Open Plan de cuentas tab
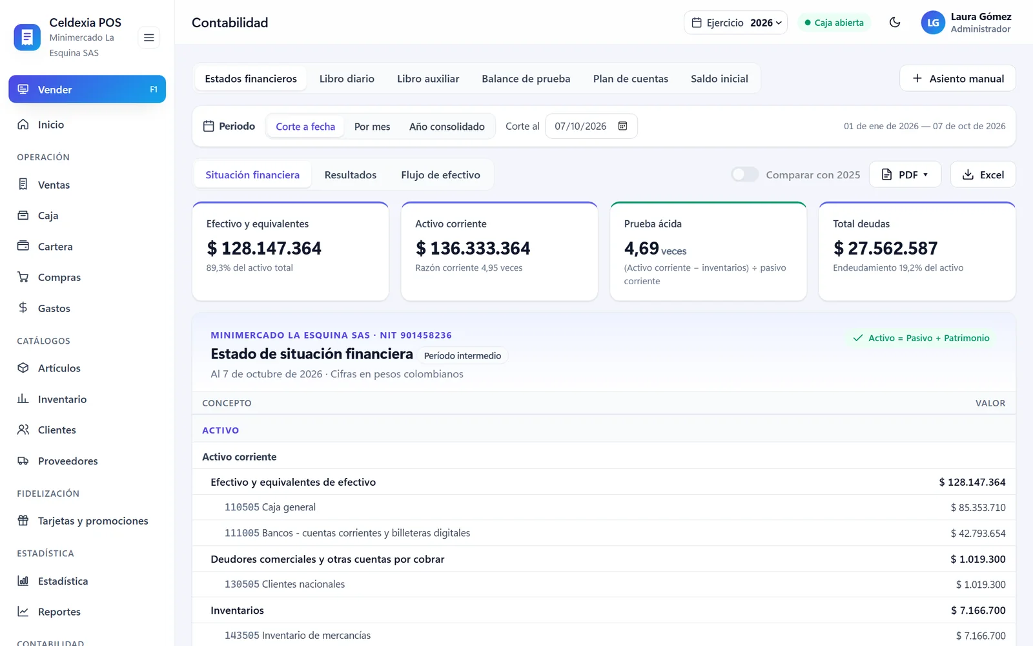This screenshot has height=646, width=1033. pos(630,79)
